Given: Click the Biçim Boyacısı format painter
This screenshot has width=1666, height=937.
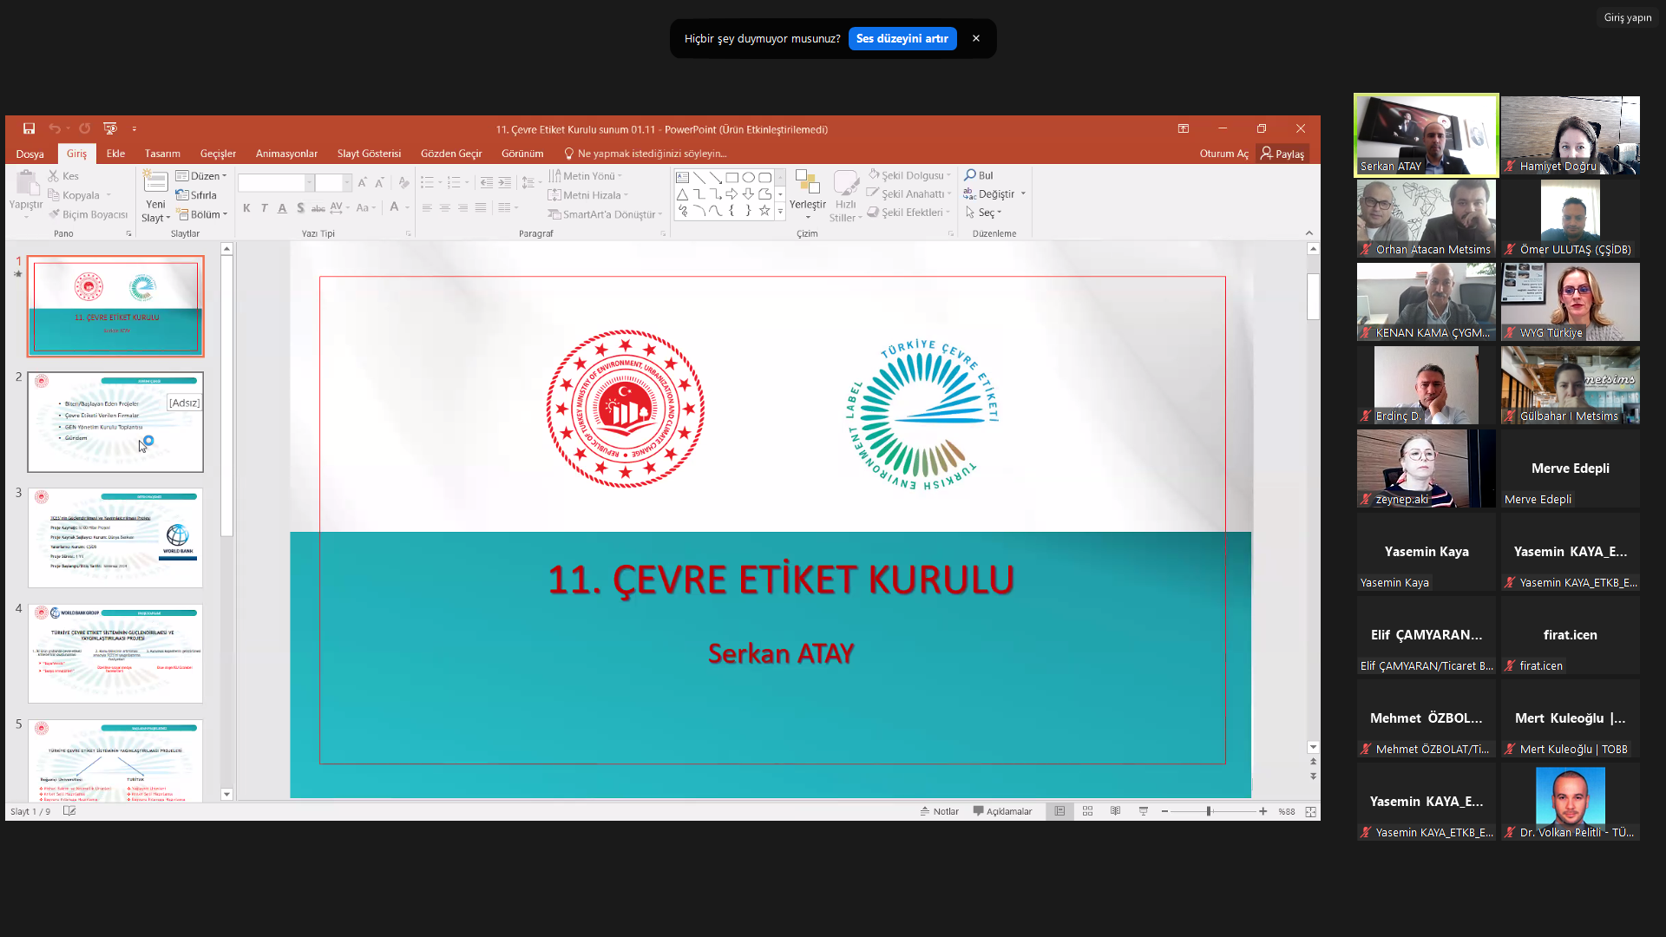Looking at the screenshot, I should click(x=89, y=214).
